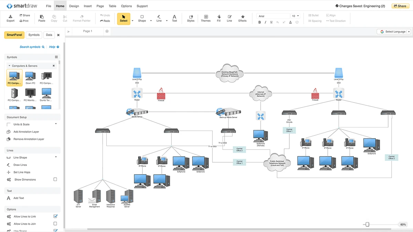Check the Allow Lines to Join box

tap(55, 224)
